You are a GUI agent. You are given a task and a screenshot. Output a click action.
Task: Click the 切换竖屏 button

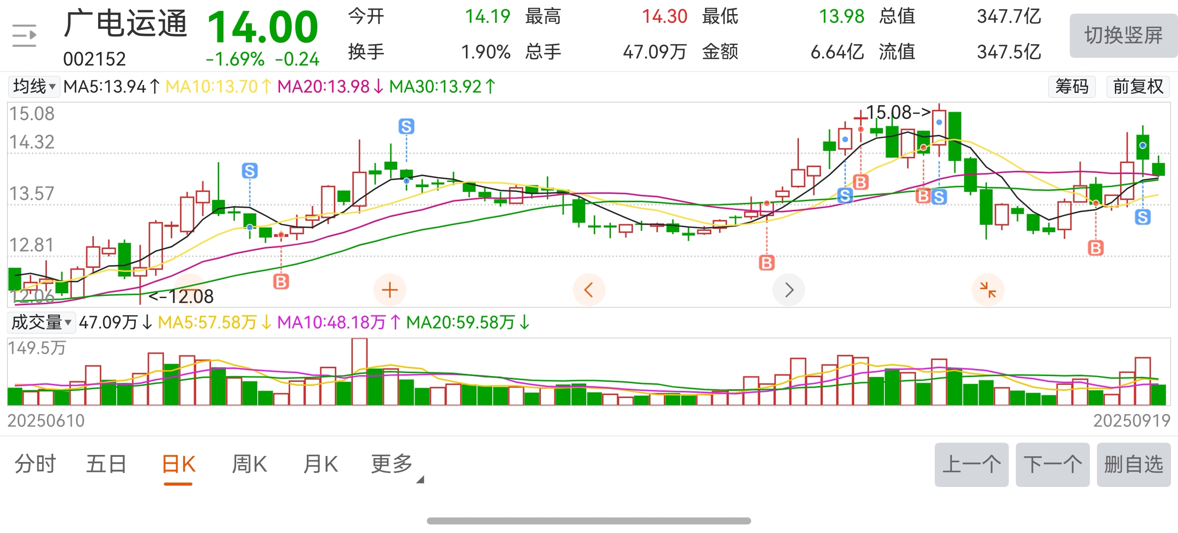click(x=1123, y=36)
